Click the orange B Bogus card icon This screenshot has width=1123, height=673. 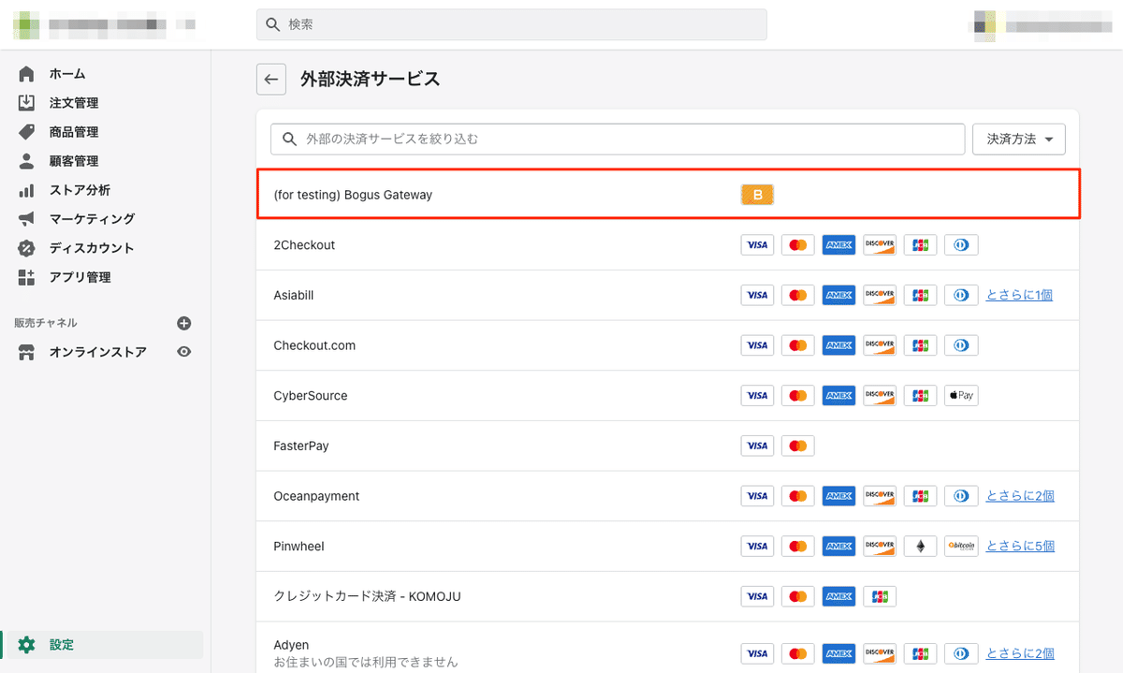[x=758, y=195]
